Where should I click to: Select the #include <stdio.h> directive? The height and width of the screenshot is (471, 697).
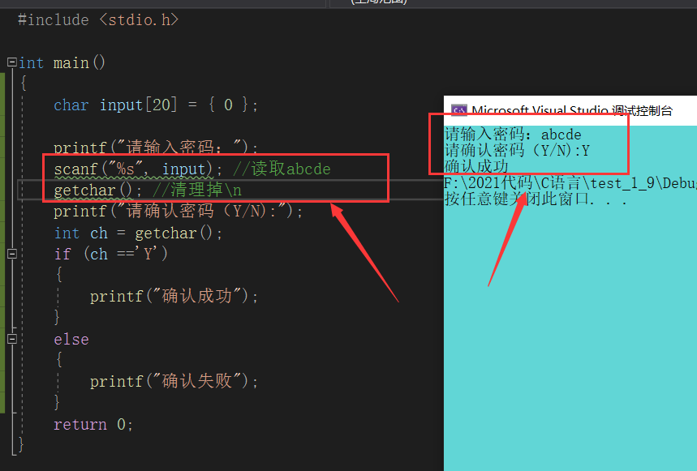click(x=97, y=19)
